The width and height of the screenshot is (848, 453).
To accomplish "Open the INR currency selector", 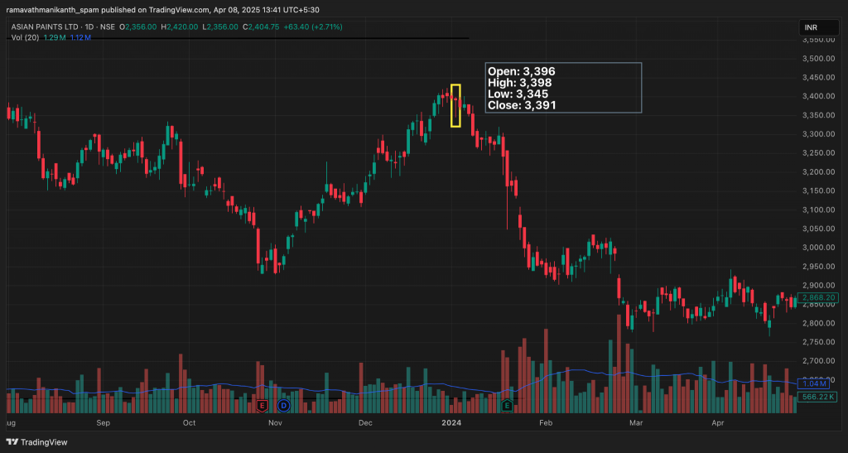I will 819,27.
